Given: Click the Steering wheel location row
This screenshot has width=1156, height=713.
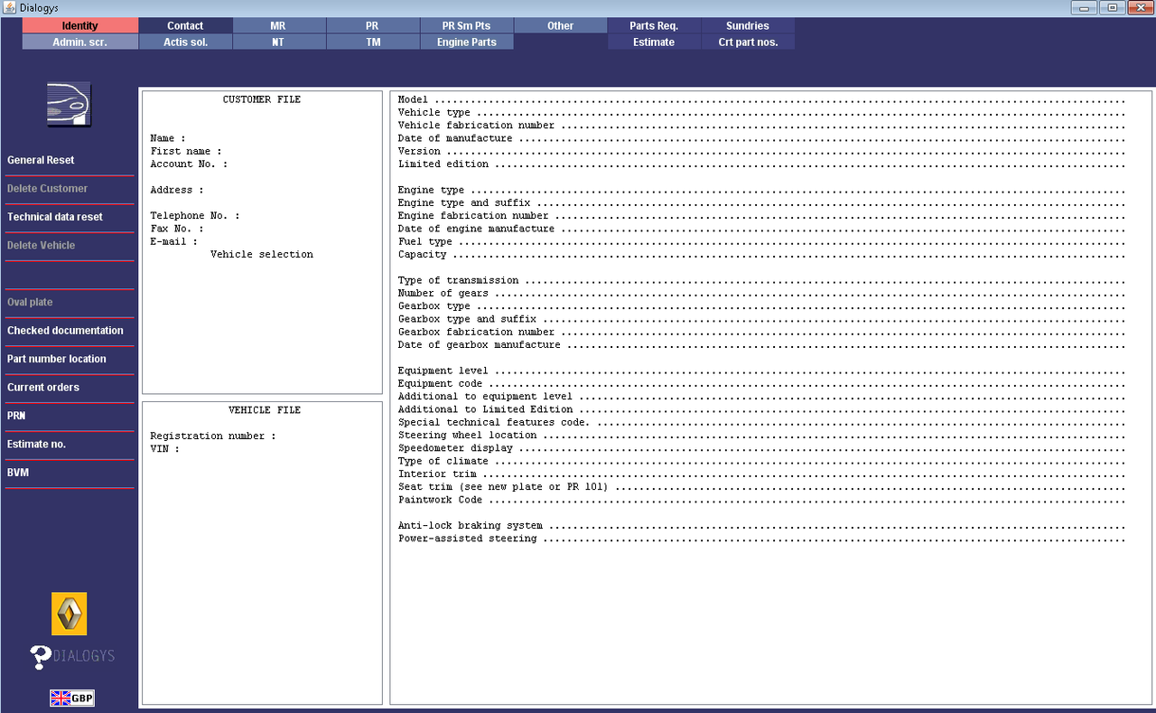Looking at the screenshot, I should [761, 436].
